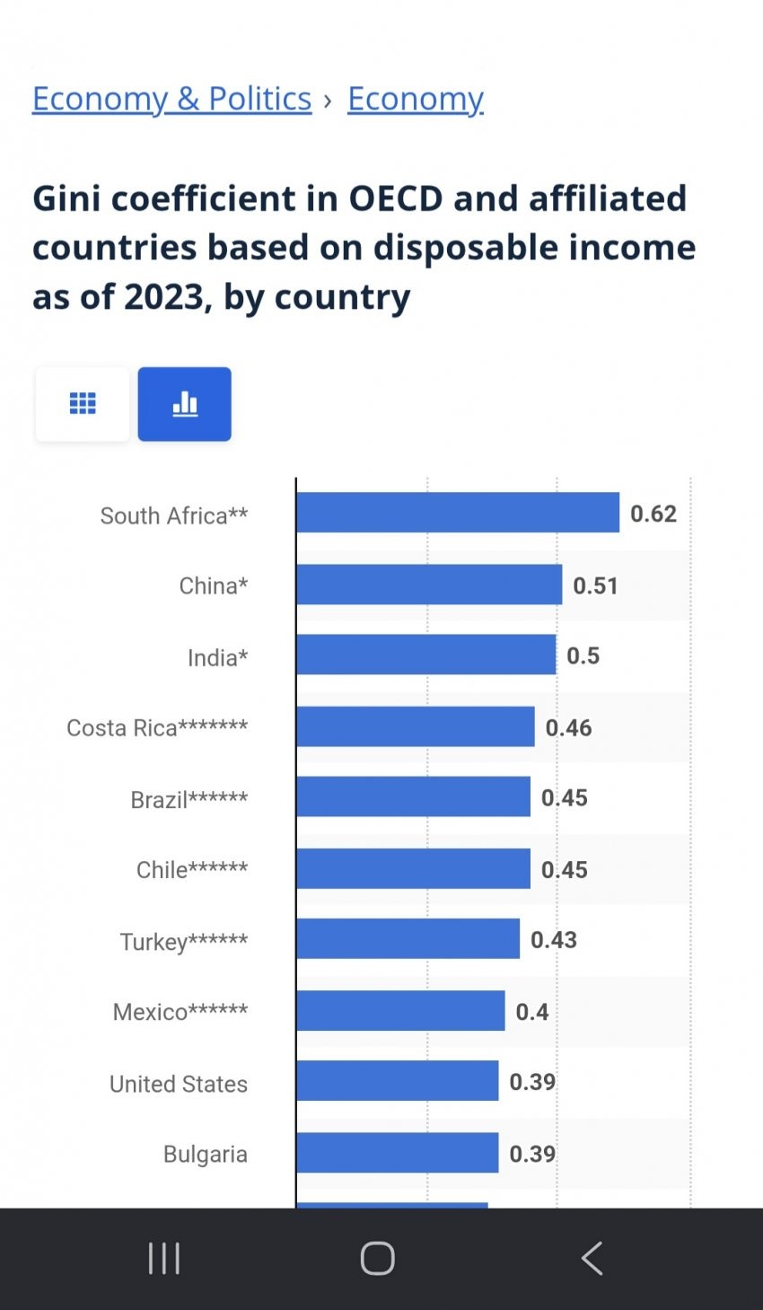Tap the South Africa 0.62 bar

[x=458, y=513]
